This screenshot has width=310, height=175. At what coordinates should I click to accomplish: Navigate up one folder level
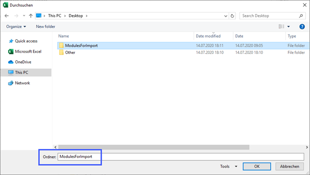click(31, 16)
